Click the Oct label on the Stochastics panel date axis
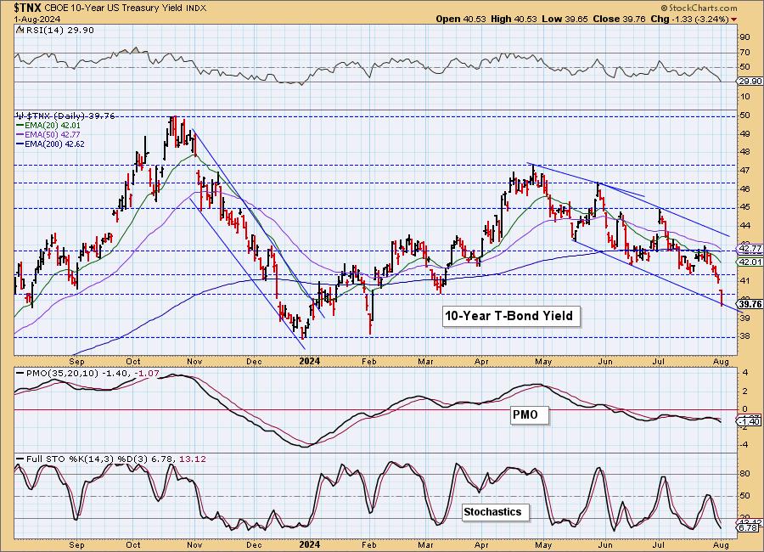764x552 pixels. [x=133, y=545]
